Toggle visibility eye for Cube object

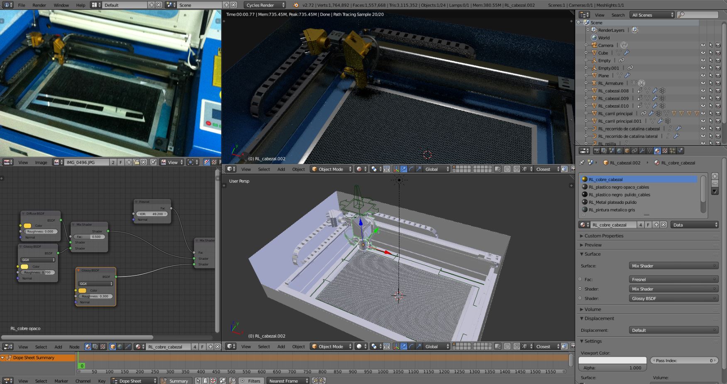point(703,53)
